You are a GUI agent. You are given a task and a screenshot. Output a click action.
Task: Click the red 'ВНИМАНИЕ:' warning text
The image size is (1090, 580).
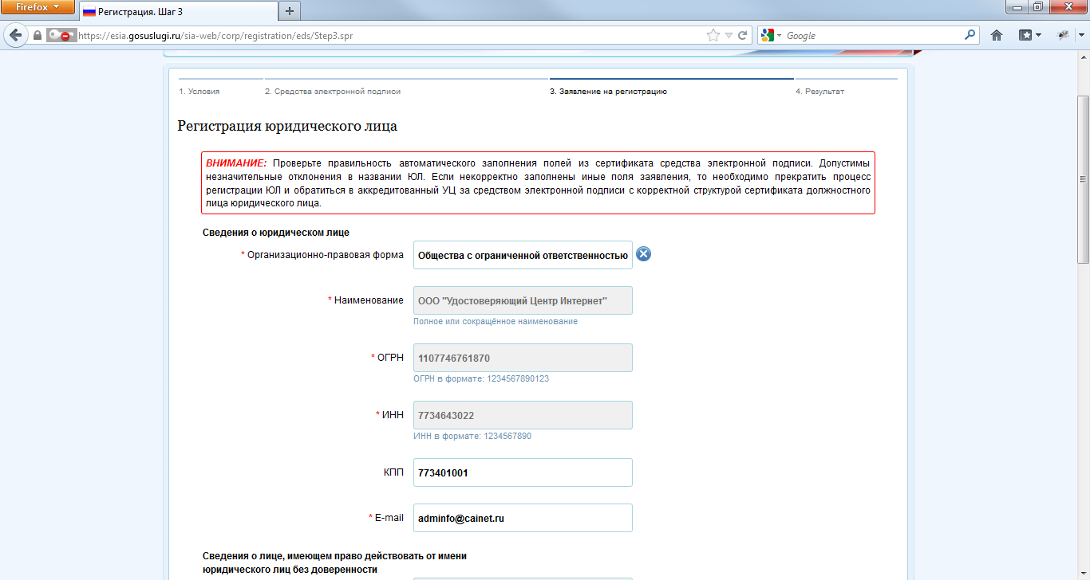pyautogui.click(x=236, y=163)
